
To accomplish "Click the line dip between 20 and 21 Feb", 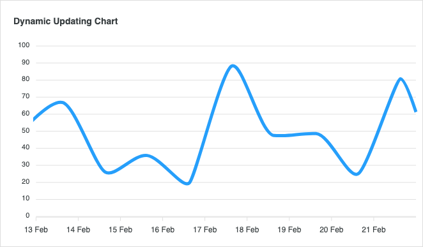I will (x=357, y=174).
